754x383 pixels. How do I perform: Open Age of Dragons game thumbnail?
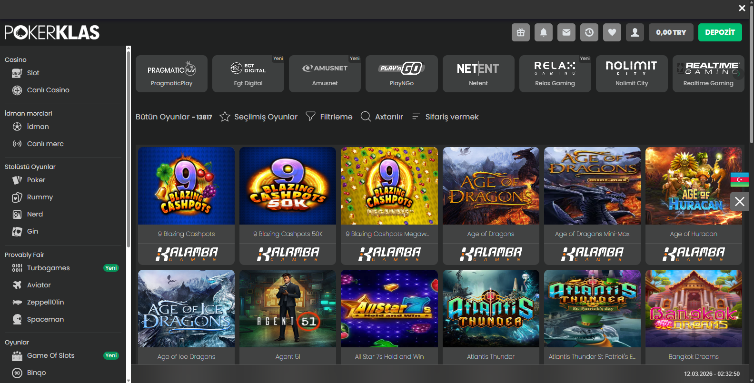tap(491, 186)
